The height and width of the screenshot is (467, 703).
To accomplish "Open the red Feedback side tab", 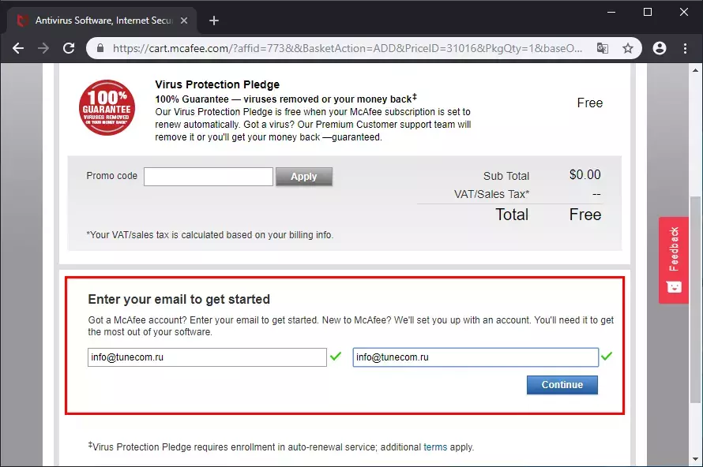I will coord(674,260).
